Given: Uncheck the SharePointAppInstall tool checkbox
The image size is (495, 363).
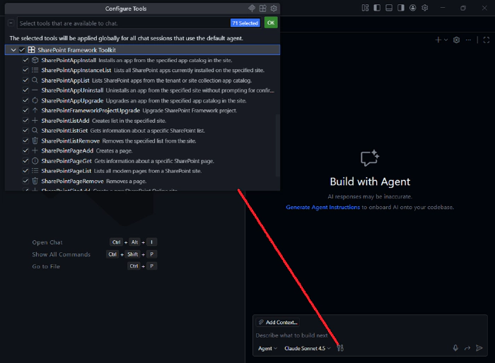Looking at the screenshot, I should pos(25,60).
